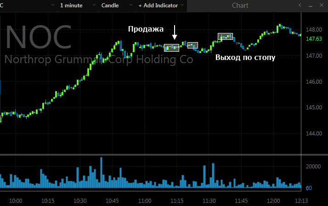Click the + Add Indicator button
Viewport: 328px width, 206px height.
pos(158,5)
